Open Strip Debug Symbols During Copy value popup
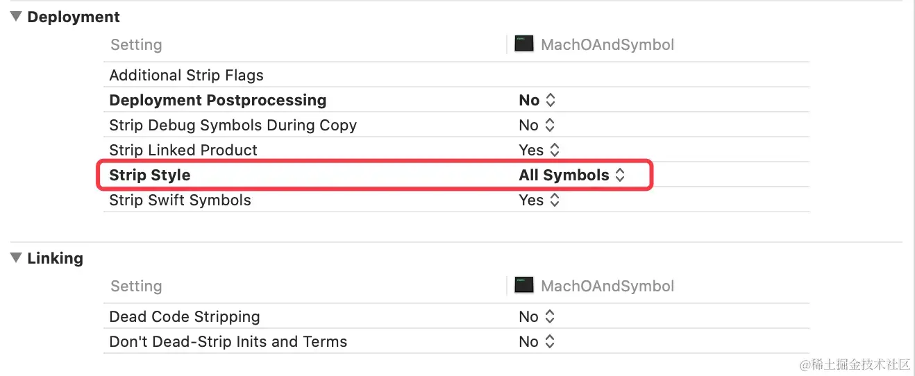Screen dimensions: 915x376 click(537, 125)
